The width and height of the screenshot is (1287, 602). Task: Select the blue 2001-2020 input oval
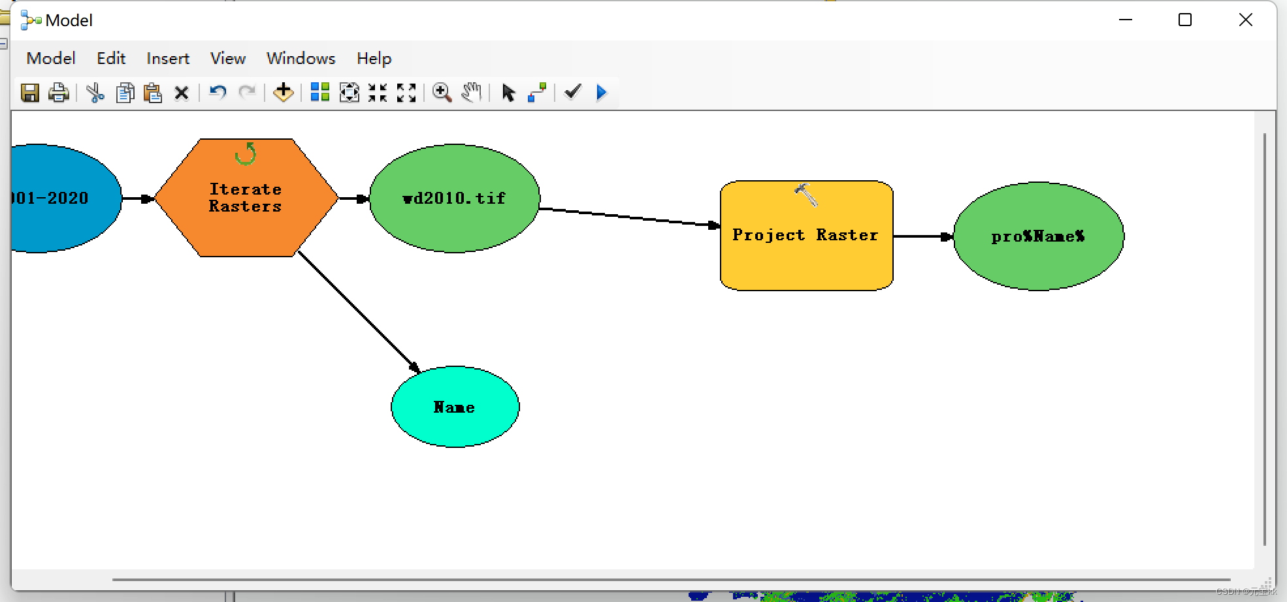pos(65,198)
